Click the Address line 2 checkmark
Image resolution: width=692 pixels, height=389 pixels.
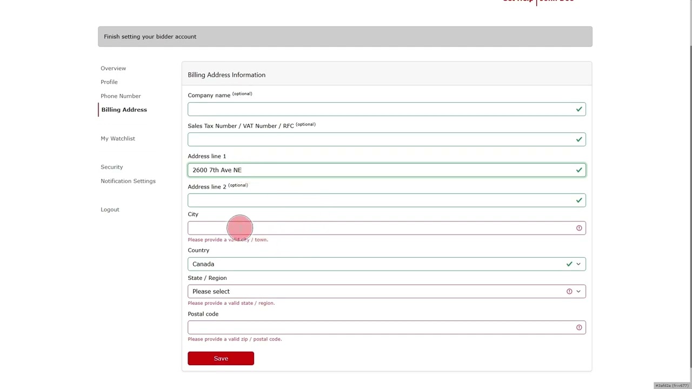[x=579, y=200]
